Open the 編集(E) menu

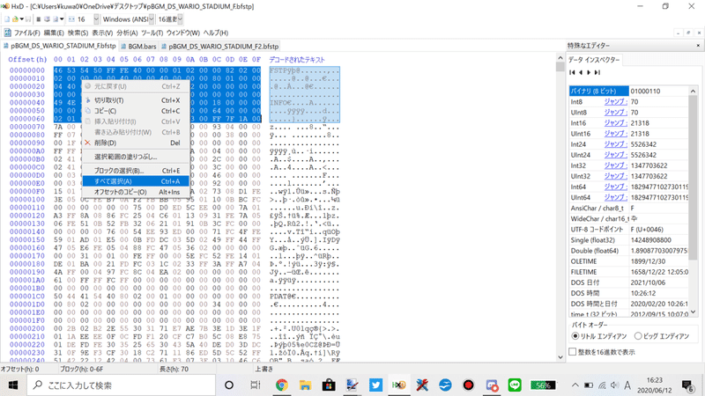point(54,33)
